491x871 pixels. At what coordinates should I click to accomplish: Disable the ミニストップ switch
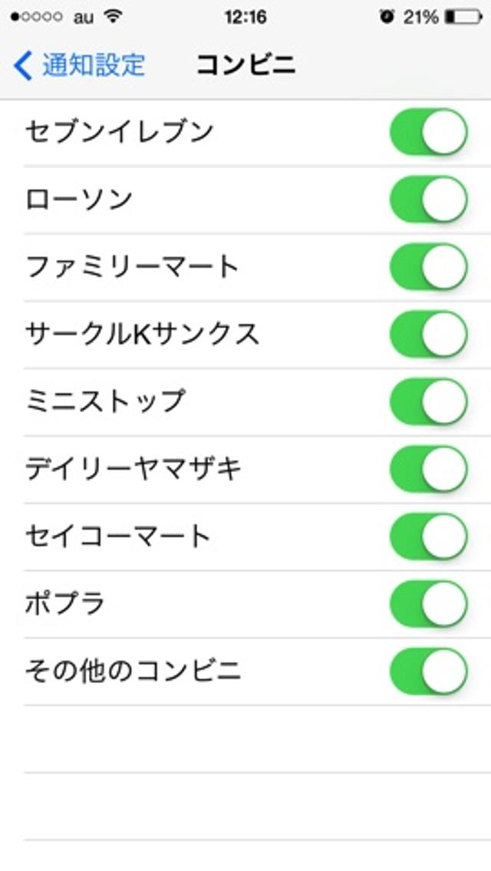pyautogui.click(x=428, y=402)
